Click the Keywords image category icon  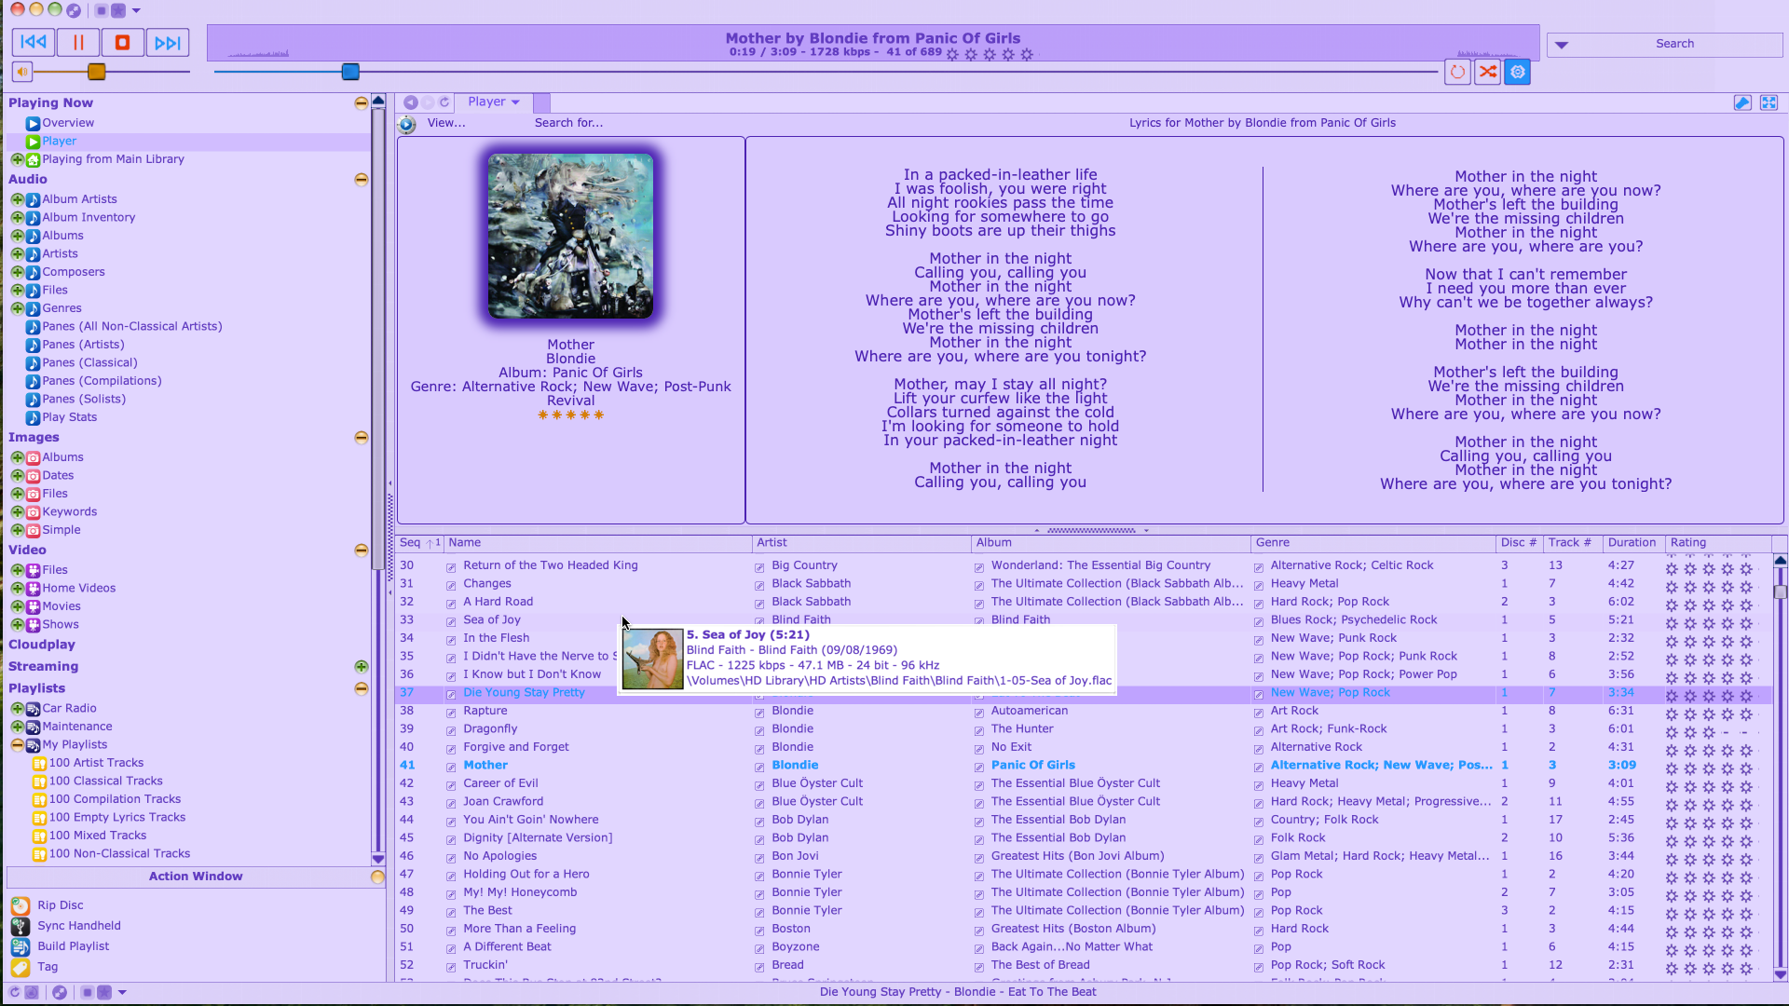point(33,512)
